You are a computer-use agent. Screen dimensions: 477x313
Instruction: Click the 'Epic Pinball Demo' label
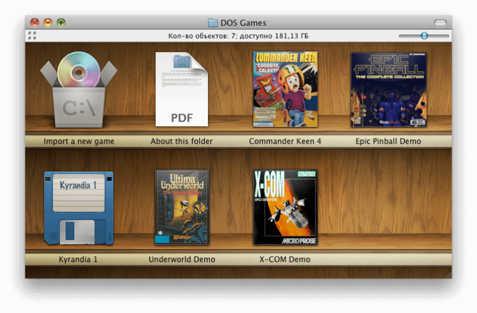388,141
